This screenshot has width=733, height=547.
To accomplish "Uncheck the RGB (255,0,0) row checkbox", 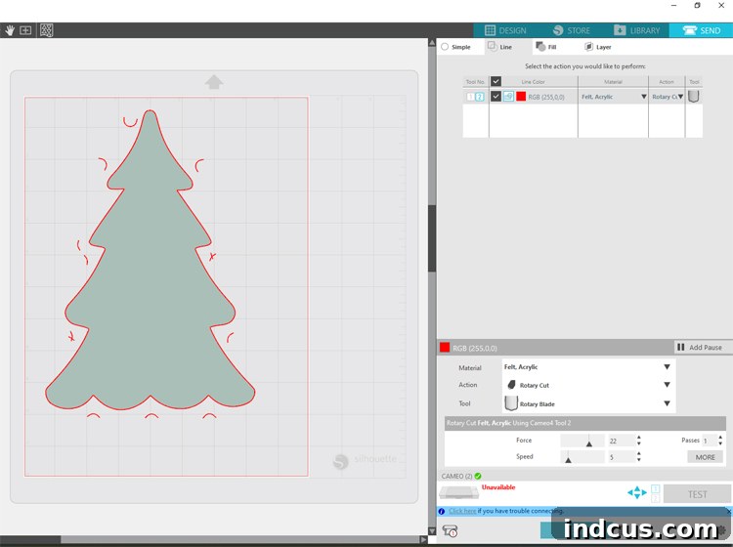I will (x=496, y=97).
